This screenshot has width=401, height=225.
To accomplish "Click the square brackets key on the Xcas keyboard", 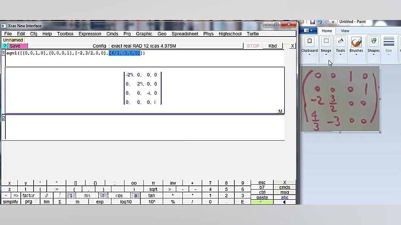I will click(x=76, y=183).
